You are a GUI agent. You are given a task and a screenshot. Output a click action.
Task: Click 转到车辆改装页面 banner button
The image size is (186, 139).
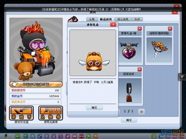pyautogui.click(x=36, y=84)
